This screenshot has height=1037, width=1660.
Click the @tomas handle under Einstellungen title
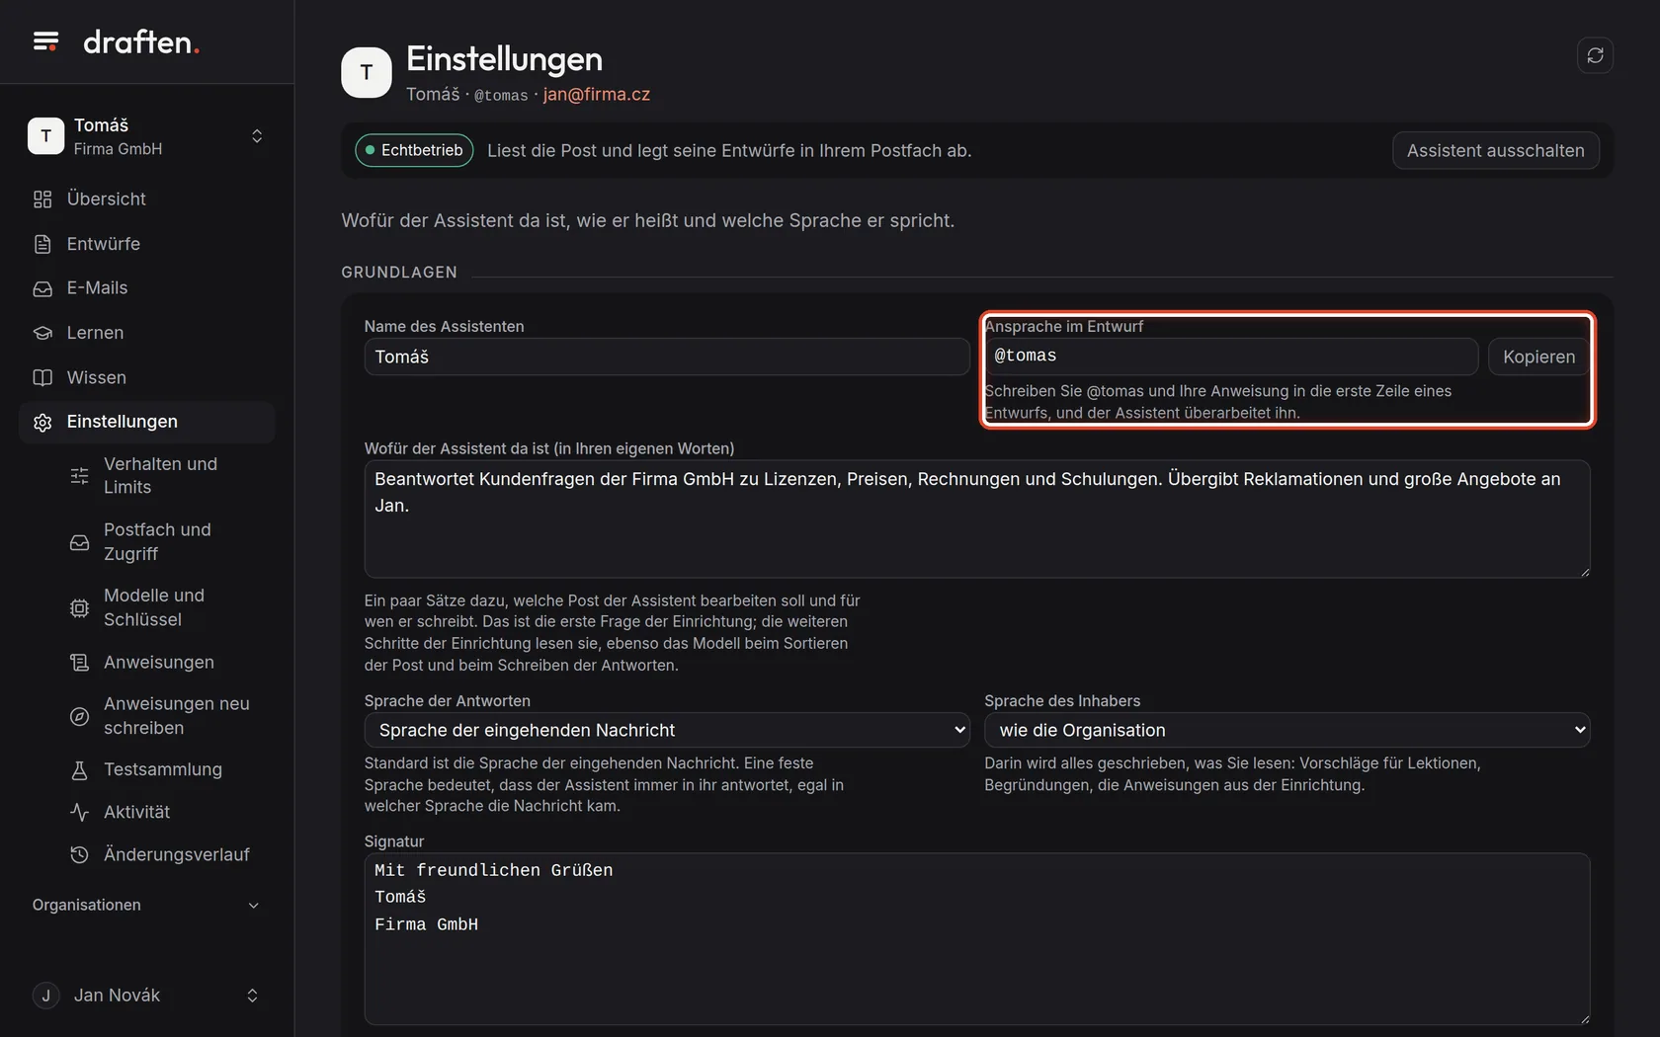[x=501, y=95]
